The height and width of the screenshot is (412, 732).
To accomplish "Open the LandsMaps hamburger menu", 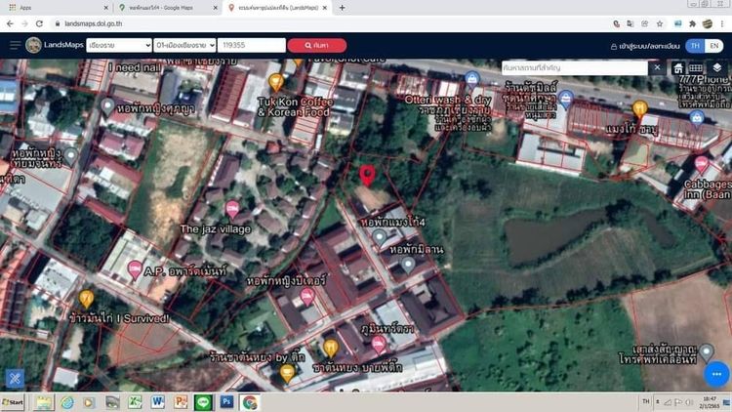I will point(15,45).
